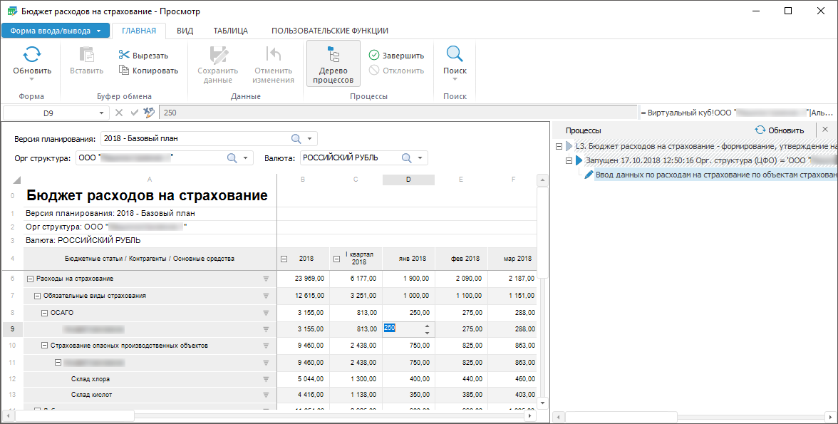Click the Вырезать scissors icon
The height and width of the screenshot is (424, 838).
click(124, 56)
